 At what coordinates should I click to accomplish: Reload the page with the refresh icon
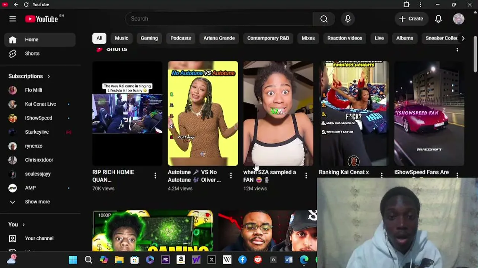[26, 4]
